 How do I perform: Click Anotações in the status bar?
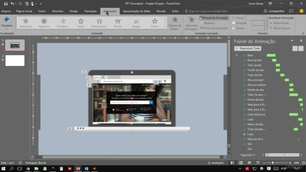click(216, 162)
